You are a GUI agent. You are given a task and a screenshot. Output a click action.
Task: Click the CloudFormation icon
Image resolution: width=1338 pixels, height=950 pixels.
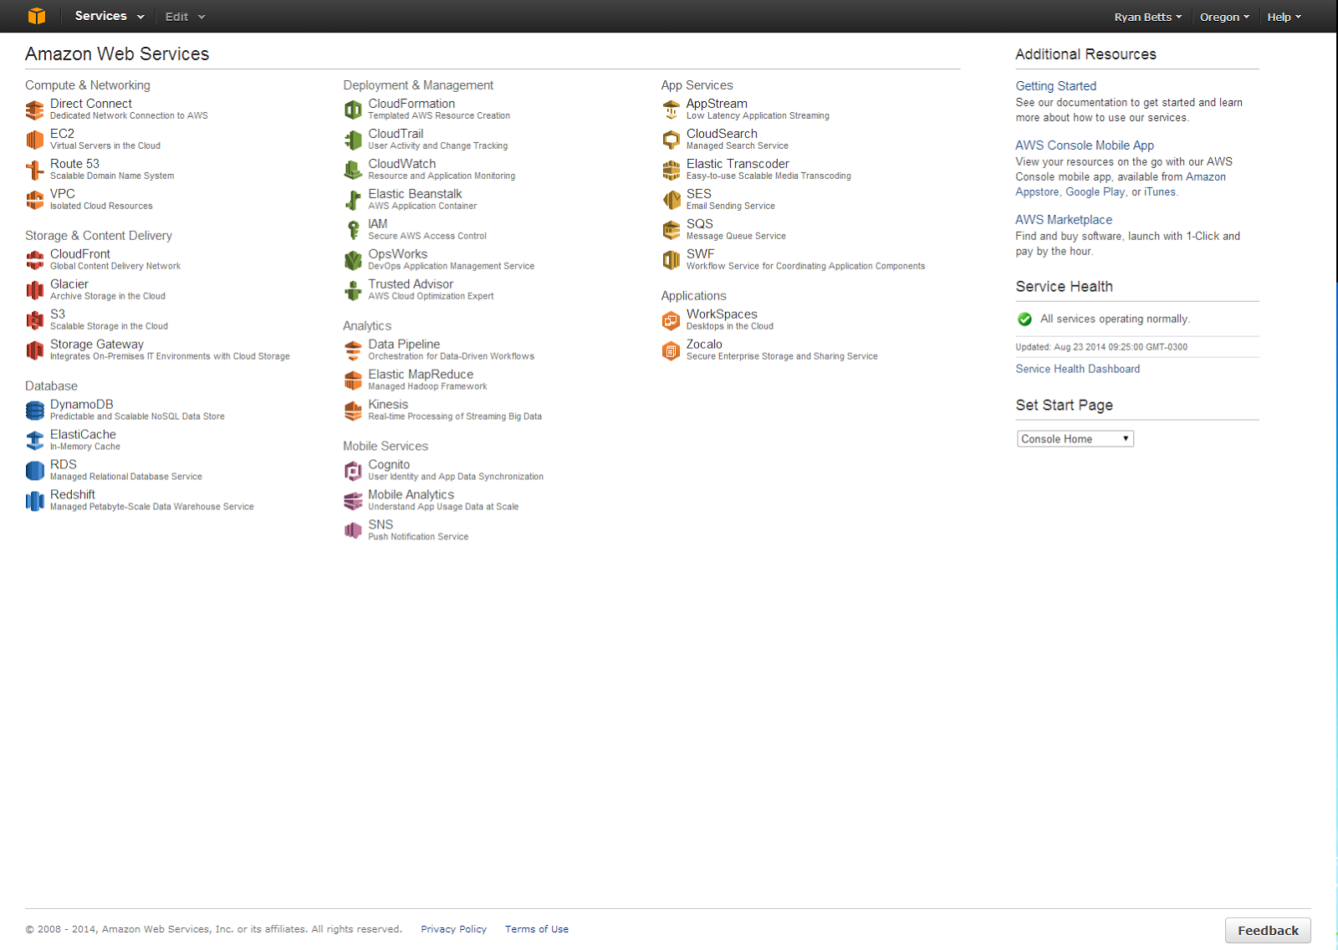click(x=354, y=110)
